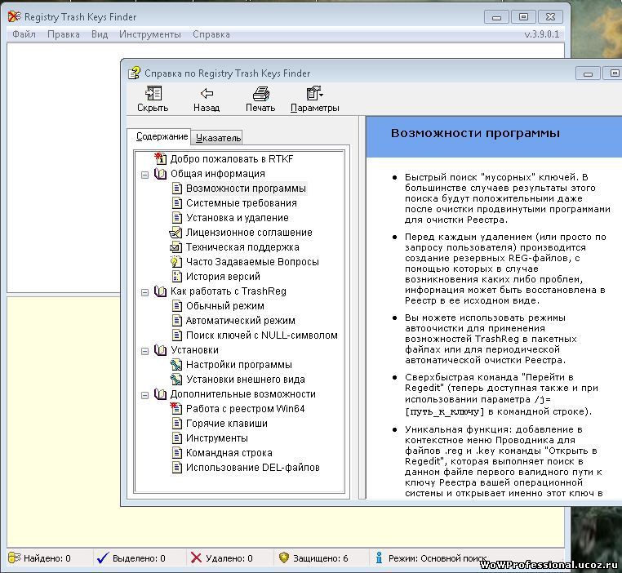Click the Назад (Back) arrow icon
The height and width of the screenshot is (573, 622).
click(x=207, y=94)
